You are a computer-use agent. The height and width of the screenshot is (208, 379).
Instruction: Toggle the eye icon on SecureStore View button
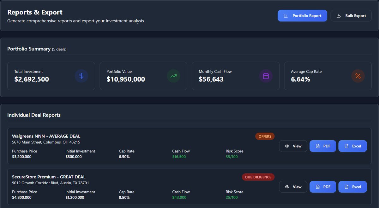coord(286,187)
